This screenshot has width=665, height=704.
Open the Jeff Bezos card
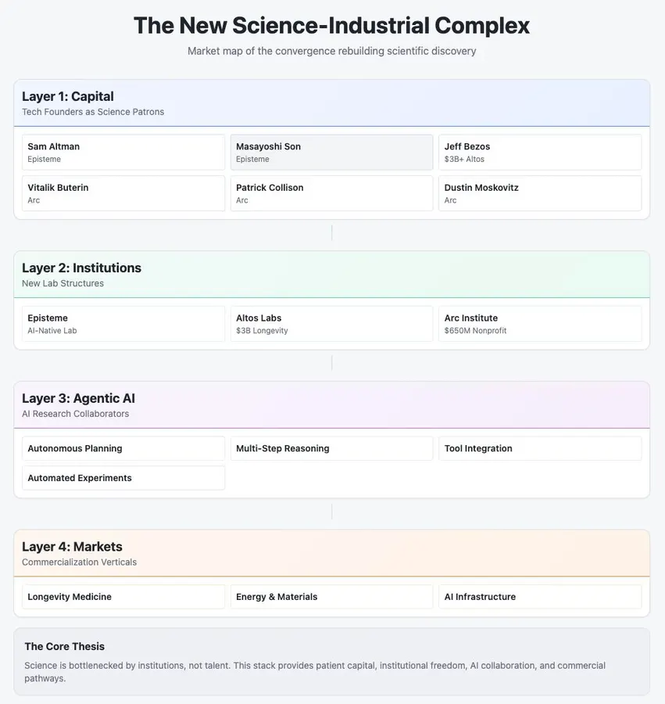coord(539,153)
